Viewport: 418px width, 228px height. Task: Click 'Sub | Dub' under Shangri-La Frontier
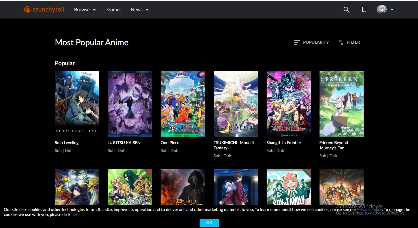(x=275, y=151)
